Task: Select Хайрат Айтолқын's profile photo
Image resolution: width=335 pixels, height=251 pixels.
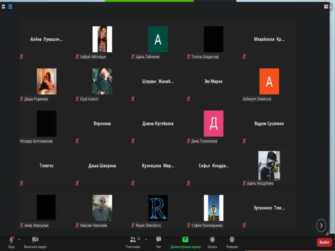Action: 102,39
